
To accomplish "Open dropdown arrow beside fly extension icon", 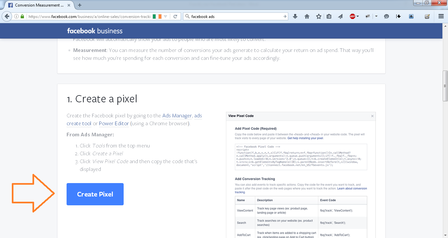I will (x=376, y=16).
